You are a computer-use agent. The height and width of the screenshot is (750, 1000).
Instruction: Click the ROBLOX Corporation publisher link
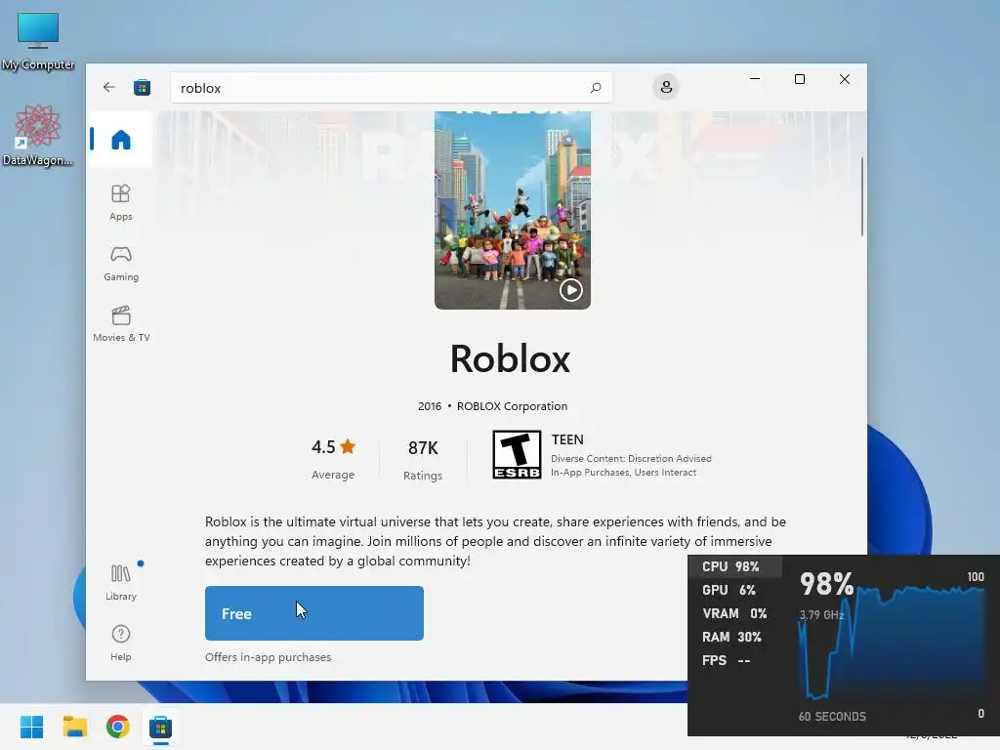[x=512, y=406]
